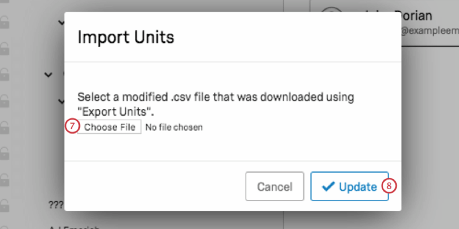Collapse the chevron left of the instruction text
The height and width of the screenshot is (229, 459).
click(61, 101)
